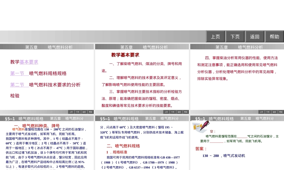
Task: Click 第五章 喷气燃料分析 header above 四、掌握柴油
Action: 239,47
